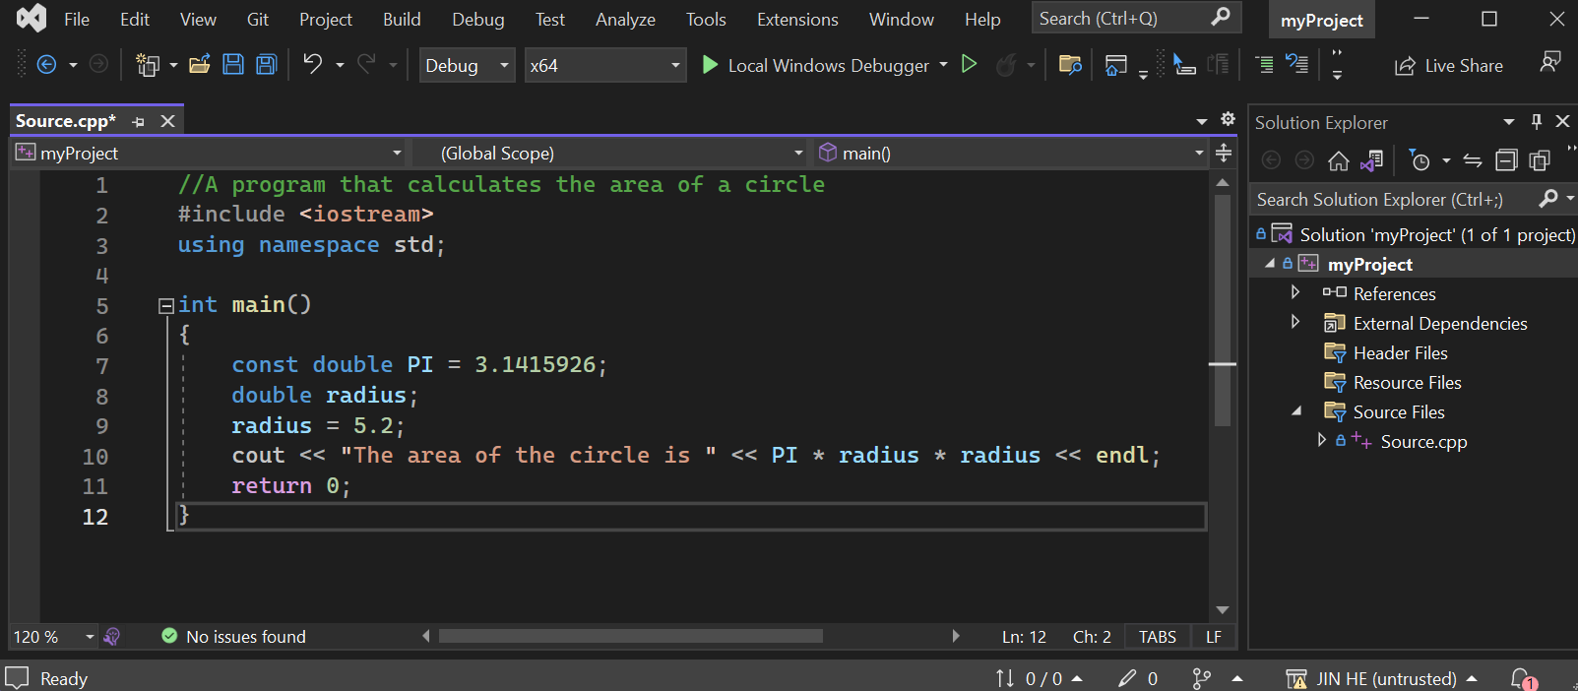Click Collapse All icon in Solution Explorer
The height and width of the screenshot is (691, 1578).
[1505, 160]
